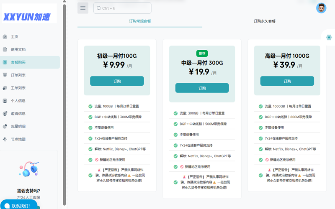Open the user avatar profile menu
Viewport: 335px width, 209px height.
pos(321,8)
